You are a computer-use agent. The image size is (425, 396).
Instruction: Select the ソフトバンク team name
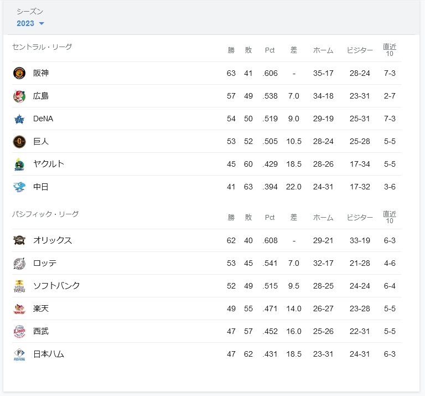click(56, 286)
